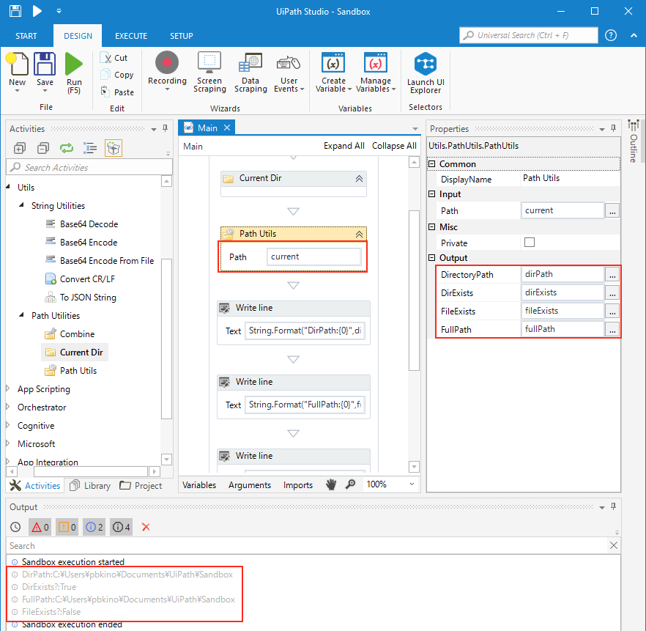The height and width of the screenshot is (631, 646).
Task: Click the Search Activities input field
Action: pyautogui.click(x=88, y=167)
